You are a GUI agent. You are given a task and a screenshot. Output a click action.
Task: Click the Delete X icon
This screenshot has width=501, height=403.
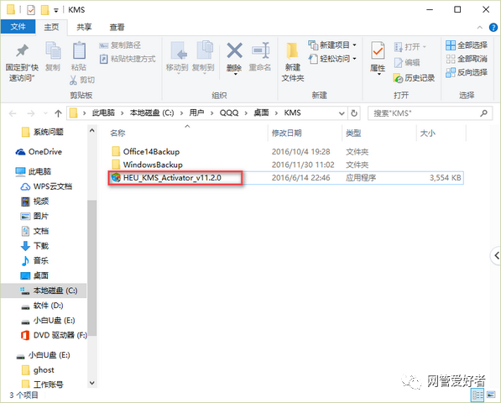tap(234, 50)
